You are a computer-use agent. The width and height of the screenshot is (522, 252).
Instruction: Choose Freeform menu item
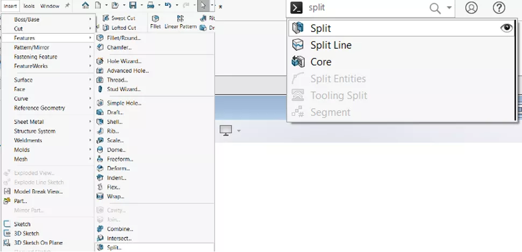pos(154,159)
